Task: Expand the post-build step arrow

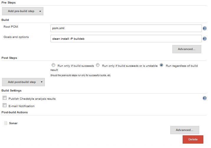Action: point(42,82)
